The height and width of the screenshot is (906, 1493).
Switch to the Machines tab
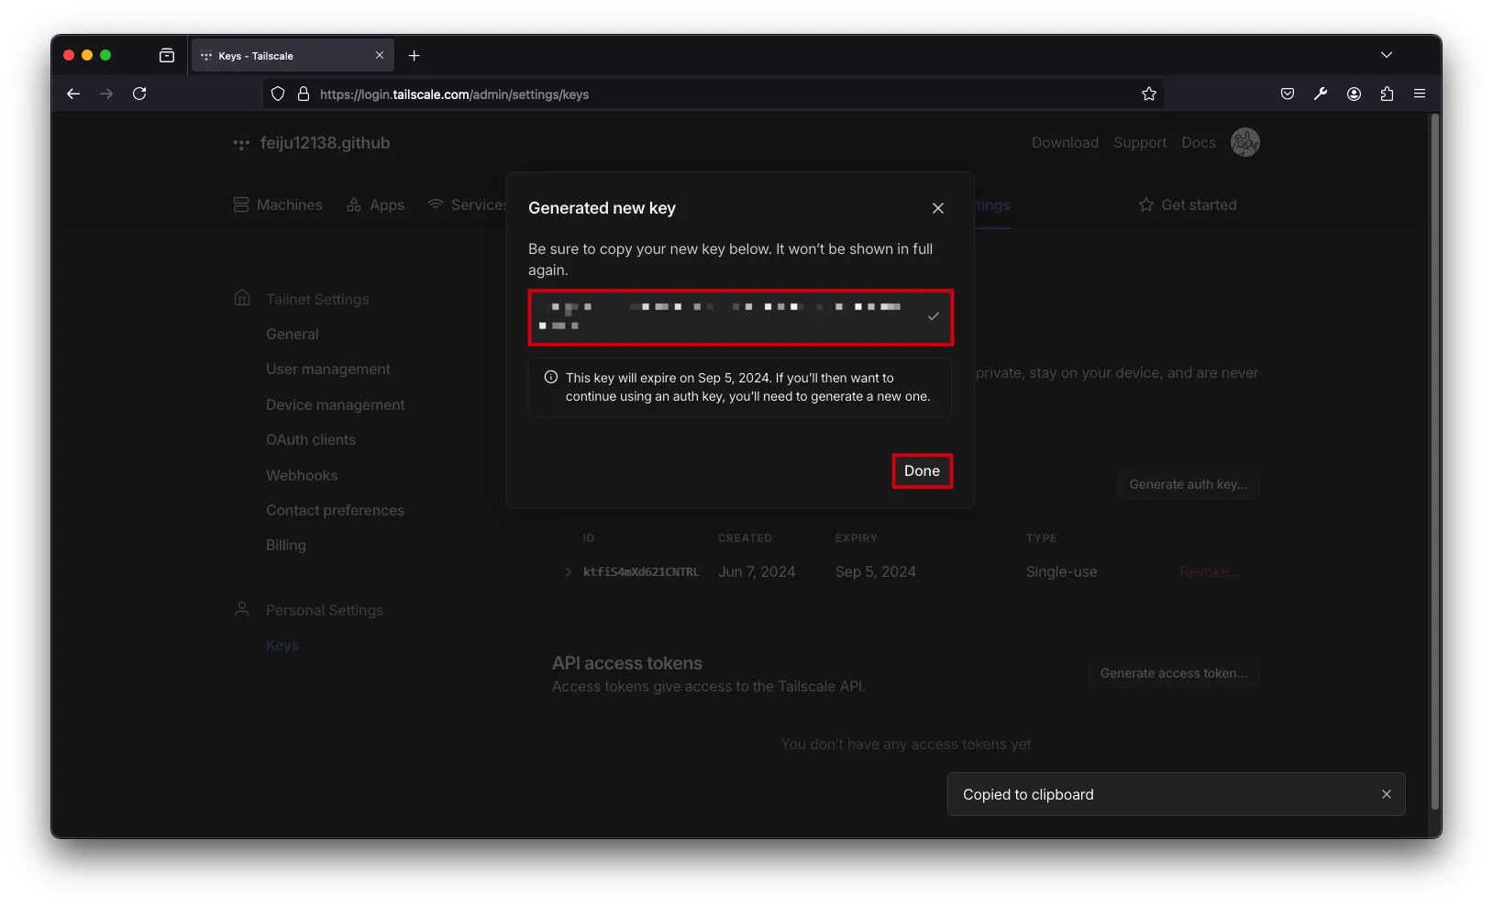point(278,204)
